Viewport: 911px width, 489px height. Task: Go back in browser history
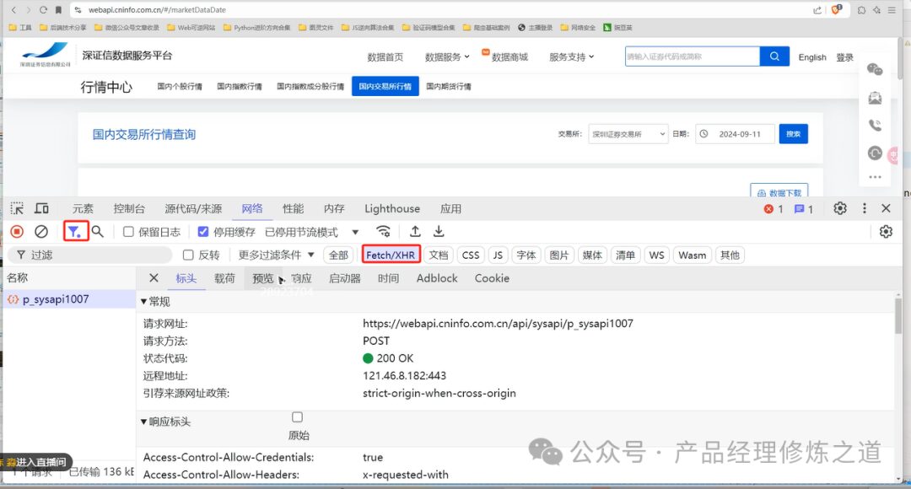14,10
